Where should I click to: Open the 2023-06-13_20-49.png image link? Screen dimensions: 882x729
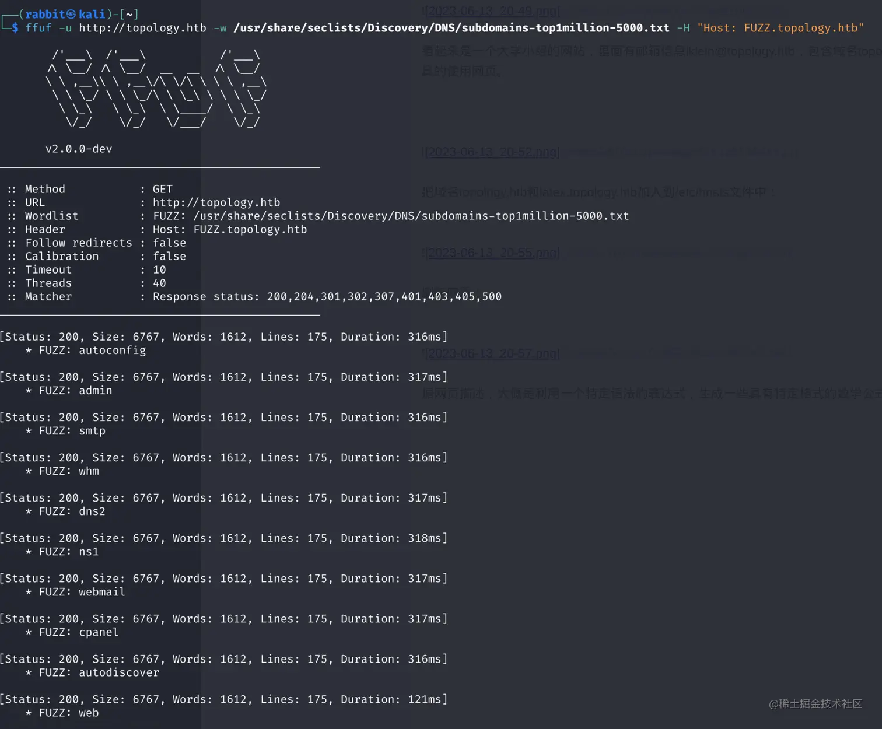pos(492,11)
